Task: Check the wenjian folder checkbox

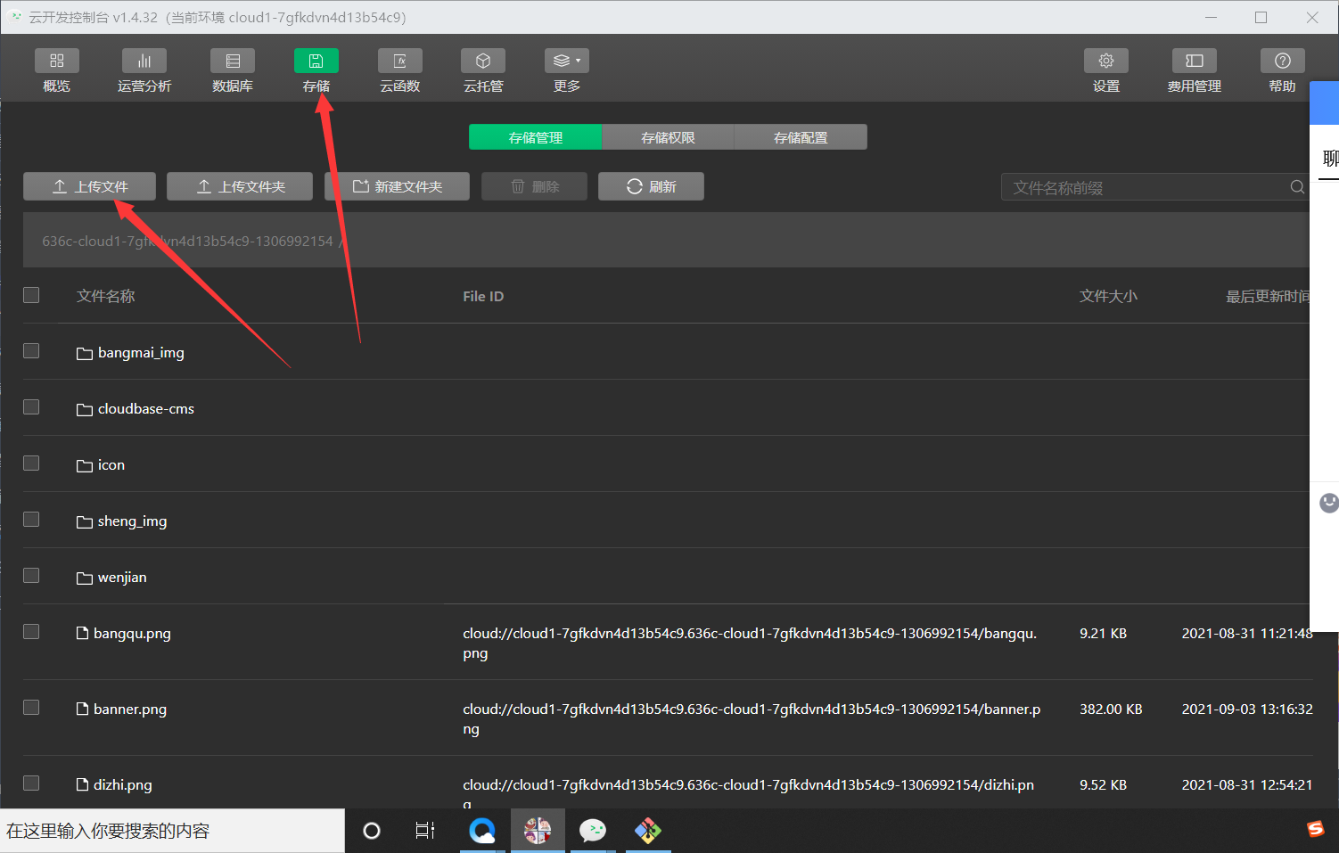Action: (31, 576)
